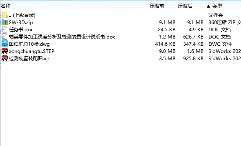Screen dimensions: 241x146
Task: Click the 4.9 KB compressed size
Action: pos(196,29)
